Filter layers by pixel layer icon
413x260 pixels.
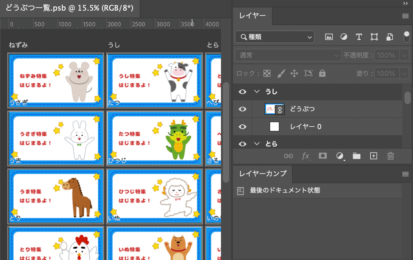329,37
